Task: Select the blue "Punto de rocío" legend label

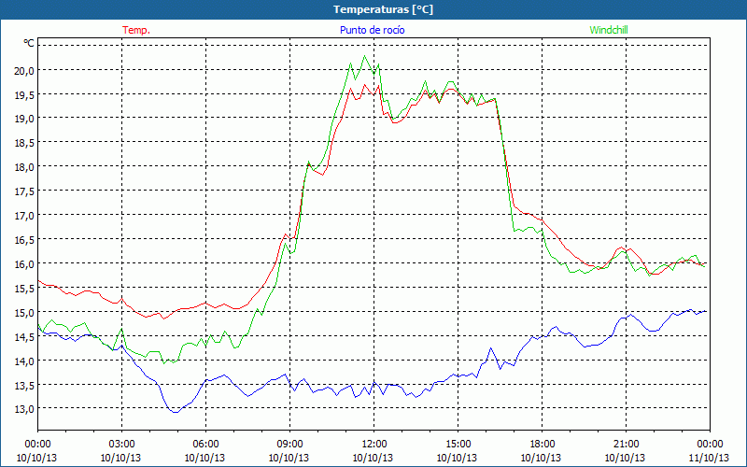Action: pos(372,30)
